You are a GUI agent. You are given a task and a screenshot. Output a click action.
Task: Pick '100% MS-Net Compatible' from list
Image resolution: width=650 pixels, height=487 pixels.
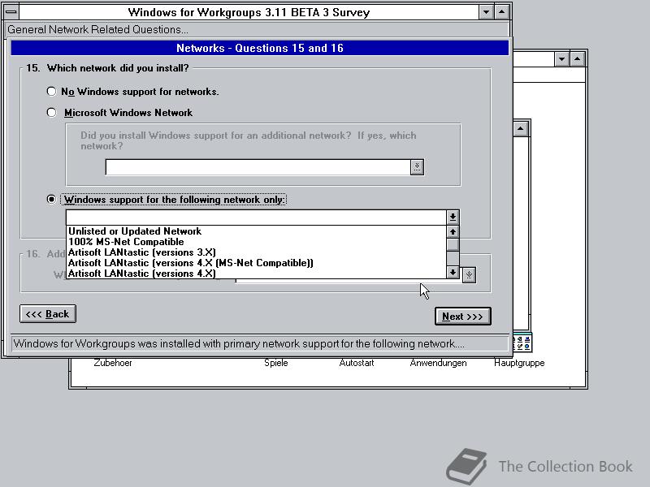coord(256,242)
